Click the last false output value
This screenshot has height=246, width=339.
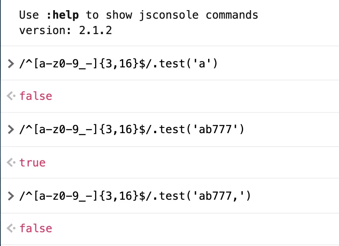pyautogui.click(x=36, y=228)
